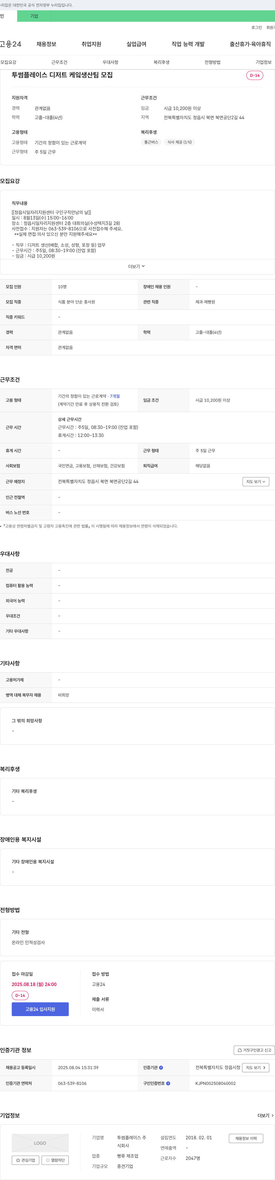Viewport: 275px width, 1180px height.
Task: Click 국민연금, 고용보험, 산재보험, 건강보험 cell
Action: [91, 466]
